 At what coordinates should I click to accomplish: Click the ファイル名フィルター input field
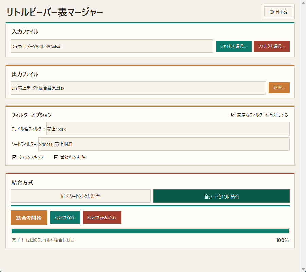[x=168, y=129]
